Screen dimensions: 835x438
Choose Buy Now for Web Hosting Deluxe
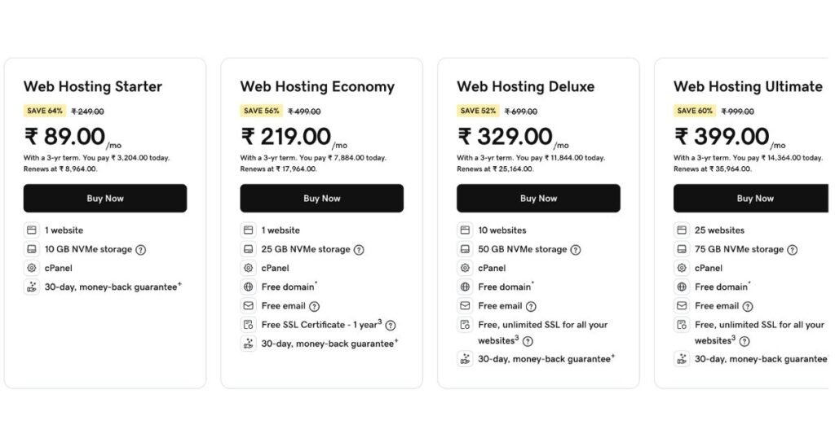pos(538,198)
